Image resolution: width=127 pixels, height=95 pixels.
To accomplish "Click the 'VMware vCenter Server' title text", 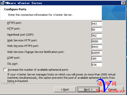I will (x=24, y=3).
